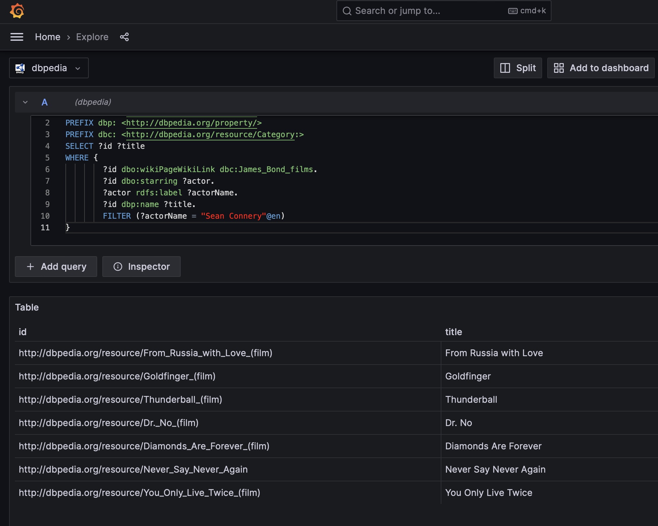The height and width of the screenshot is (526, 658).
Task: Sort table by id column header
Action: (x=23, y=332)
